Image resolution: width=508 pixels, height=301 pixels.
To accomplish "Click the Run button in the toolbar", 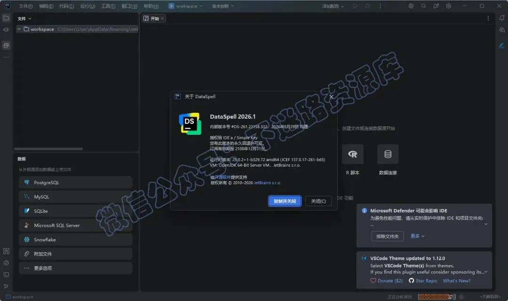I will pos(356,6).
